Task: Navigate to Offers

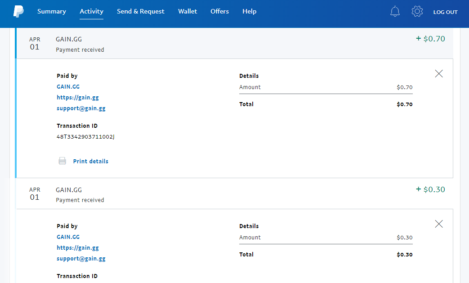Action: (219, 12)
